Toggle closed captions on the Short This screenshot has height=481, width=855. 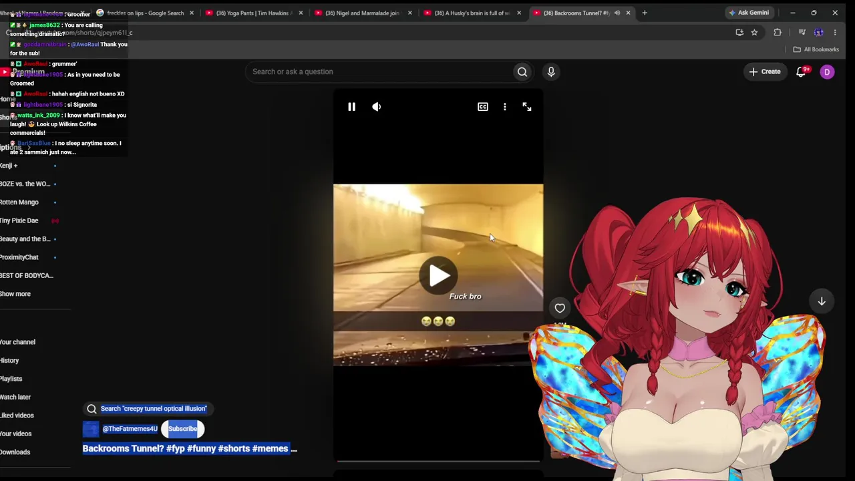coord(483,107)
